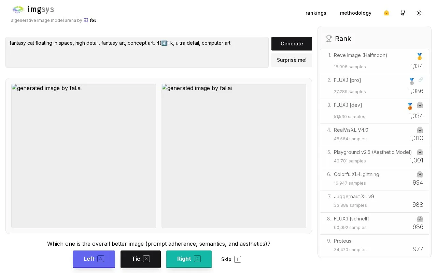
Task: Click the Proteus model name
Action: (x=342, y=241)
